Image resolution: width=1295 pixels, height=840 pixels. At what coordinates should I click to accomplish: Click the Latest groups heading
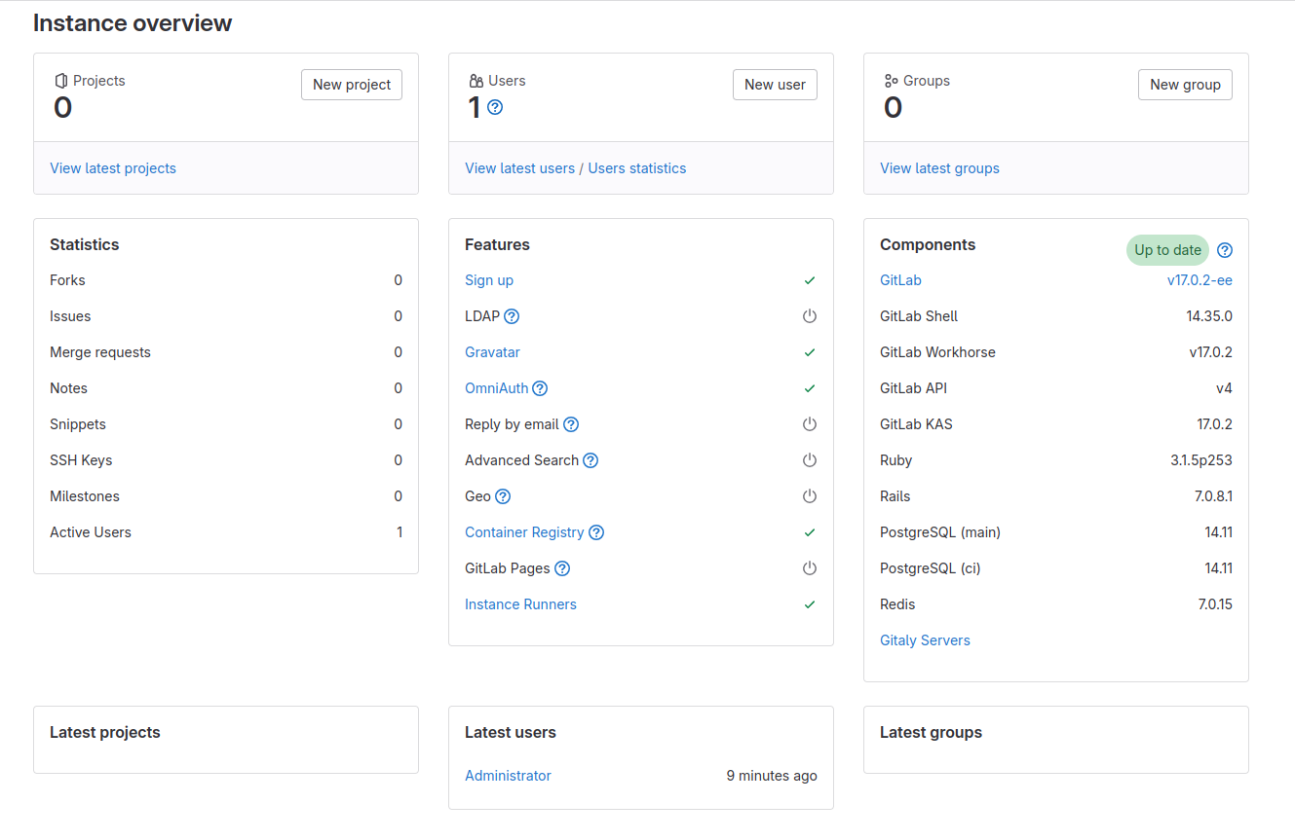point(931,732)
